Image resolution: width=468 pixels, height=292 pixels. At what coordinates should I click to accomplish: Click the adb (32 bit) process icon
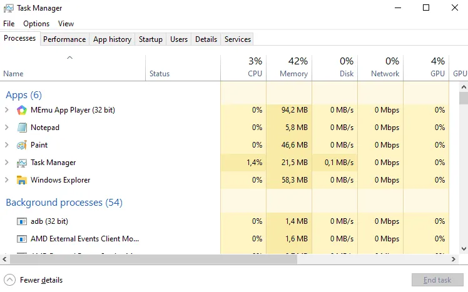[x=22, y=221]
